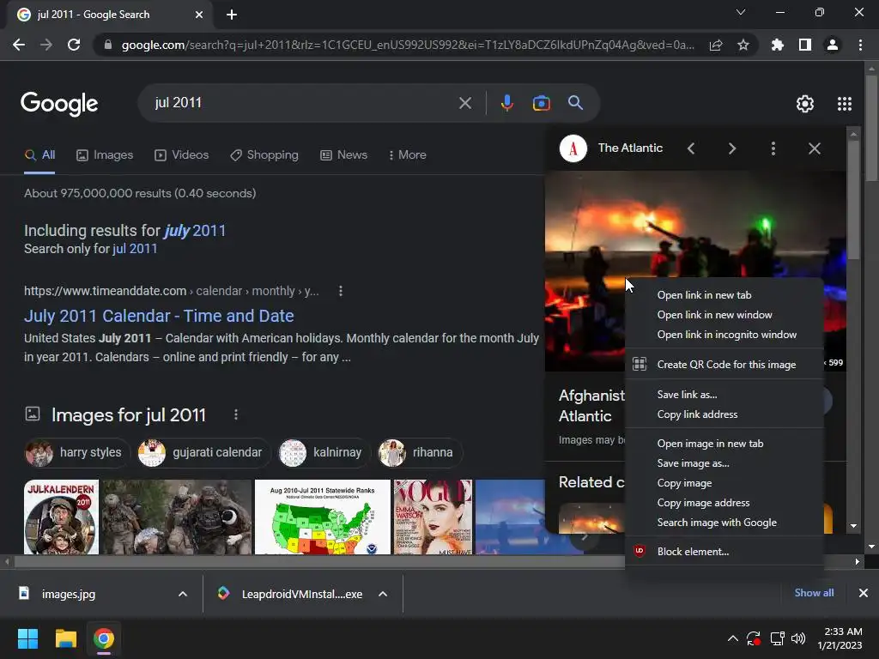
Task: Open the Windows Start menu
Action: 27,638
